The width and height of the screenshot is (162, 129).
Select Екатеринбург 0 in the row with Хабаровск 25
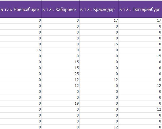[140, 74]
